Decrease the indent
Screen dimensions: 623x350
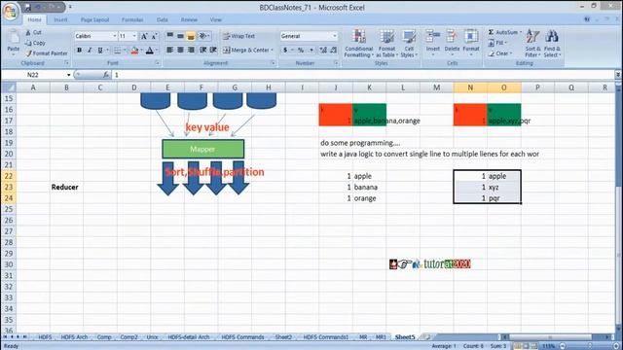(x=203, y=50)
